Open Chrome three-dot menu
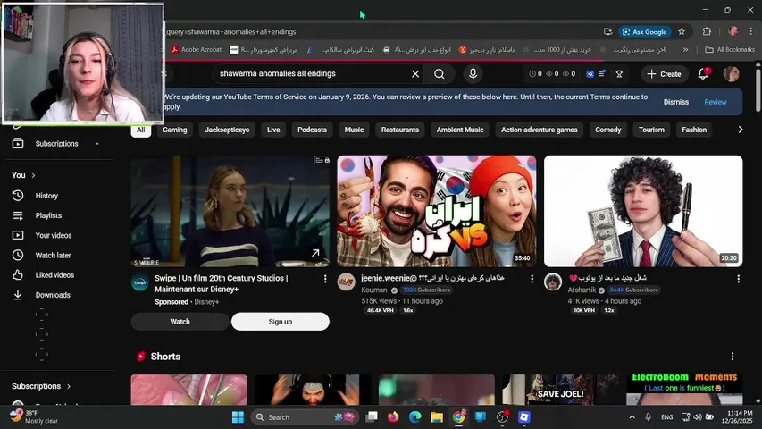Image resolution: width=762 pixels, height=429 pixels. (750, 31)
